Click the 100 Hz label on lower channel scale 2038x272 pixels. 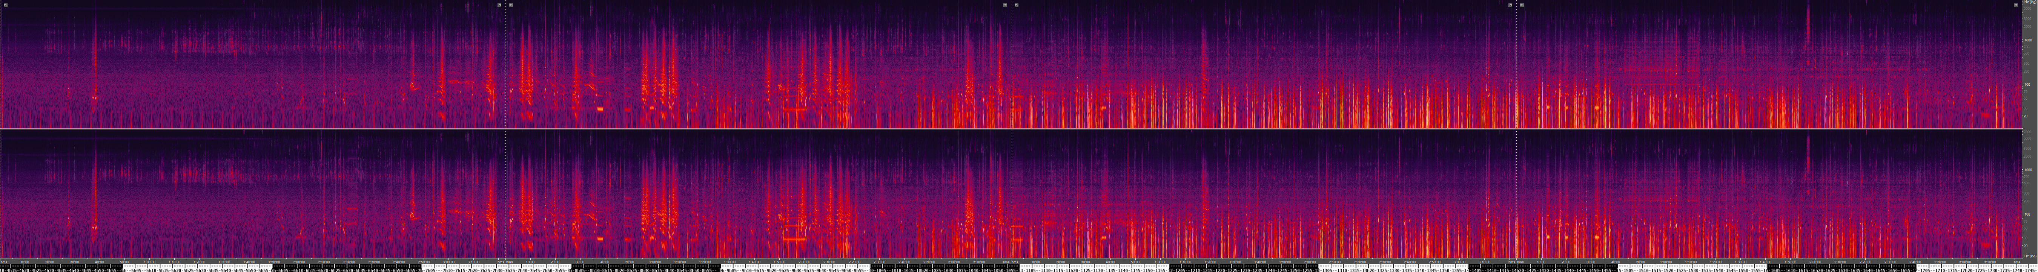point(2029,214)
